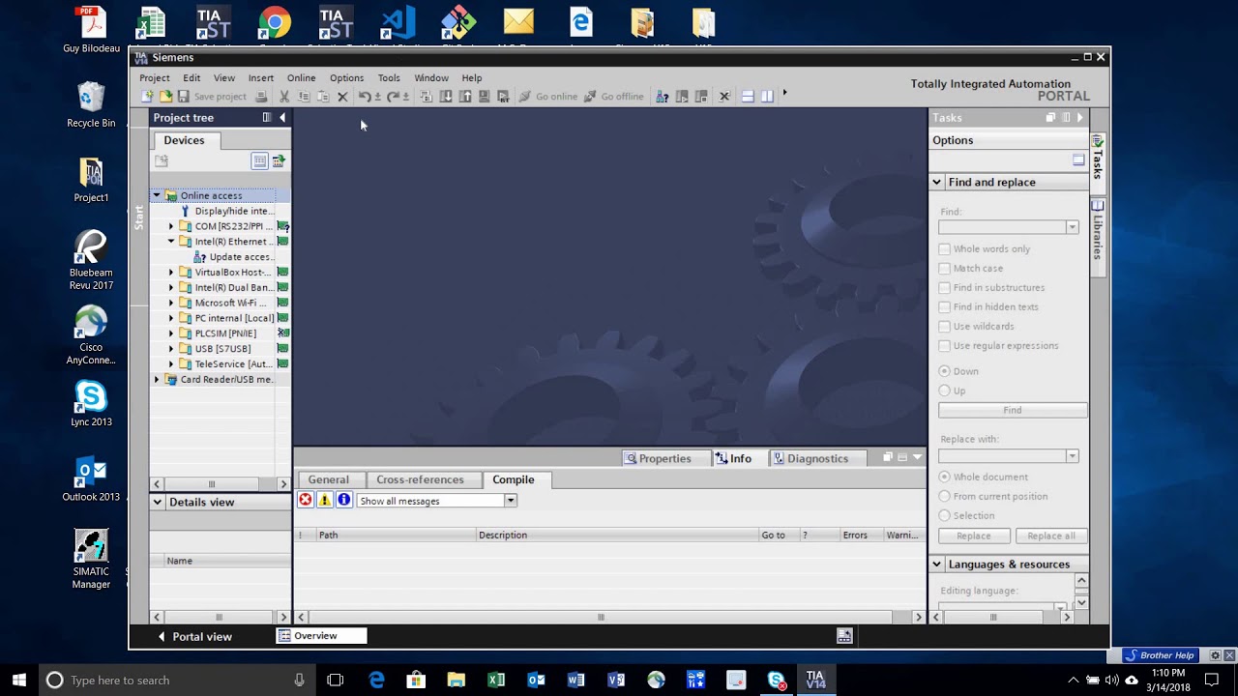Collapse the Project tree panel with the arrow
The width and height of the screenshot is (1238, 696).
coord(282,118)
